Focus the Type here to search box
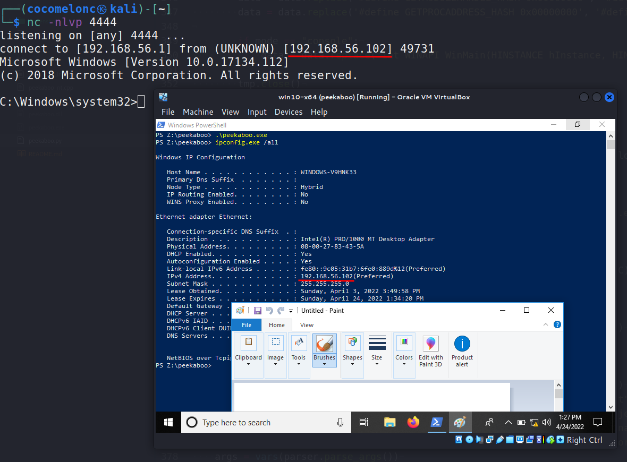This screenshot has width=627, height=462. [x=266, y=422]
